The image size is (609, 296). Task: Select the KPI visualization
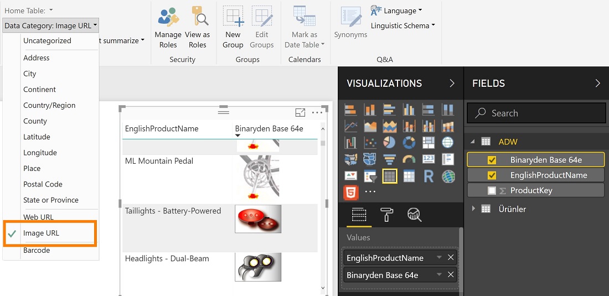pyautogui.click(x=350, y=176)
